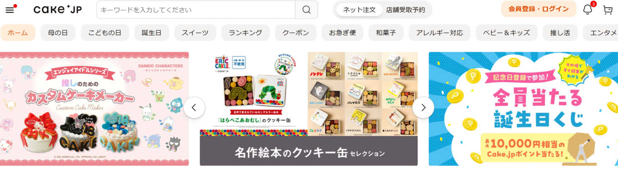Go to the ランキング tab
Viewport: 618px width, 170px height.
pos(245,32)
